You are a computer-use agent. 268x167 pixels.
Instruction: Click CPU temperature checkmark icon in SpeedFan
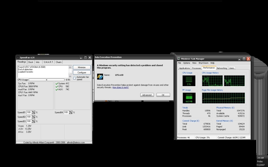pos(57,87)
